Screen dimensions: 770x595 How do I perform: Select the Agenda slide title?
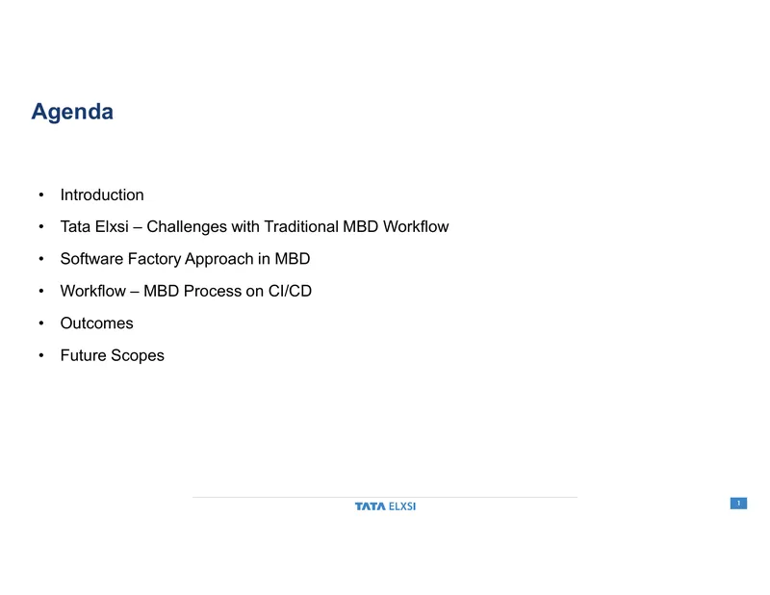tap(72, 112)
